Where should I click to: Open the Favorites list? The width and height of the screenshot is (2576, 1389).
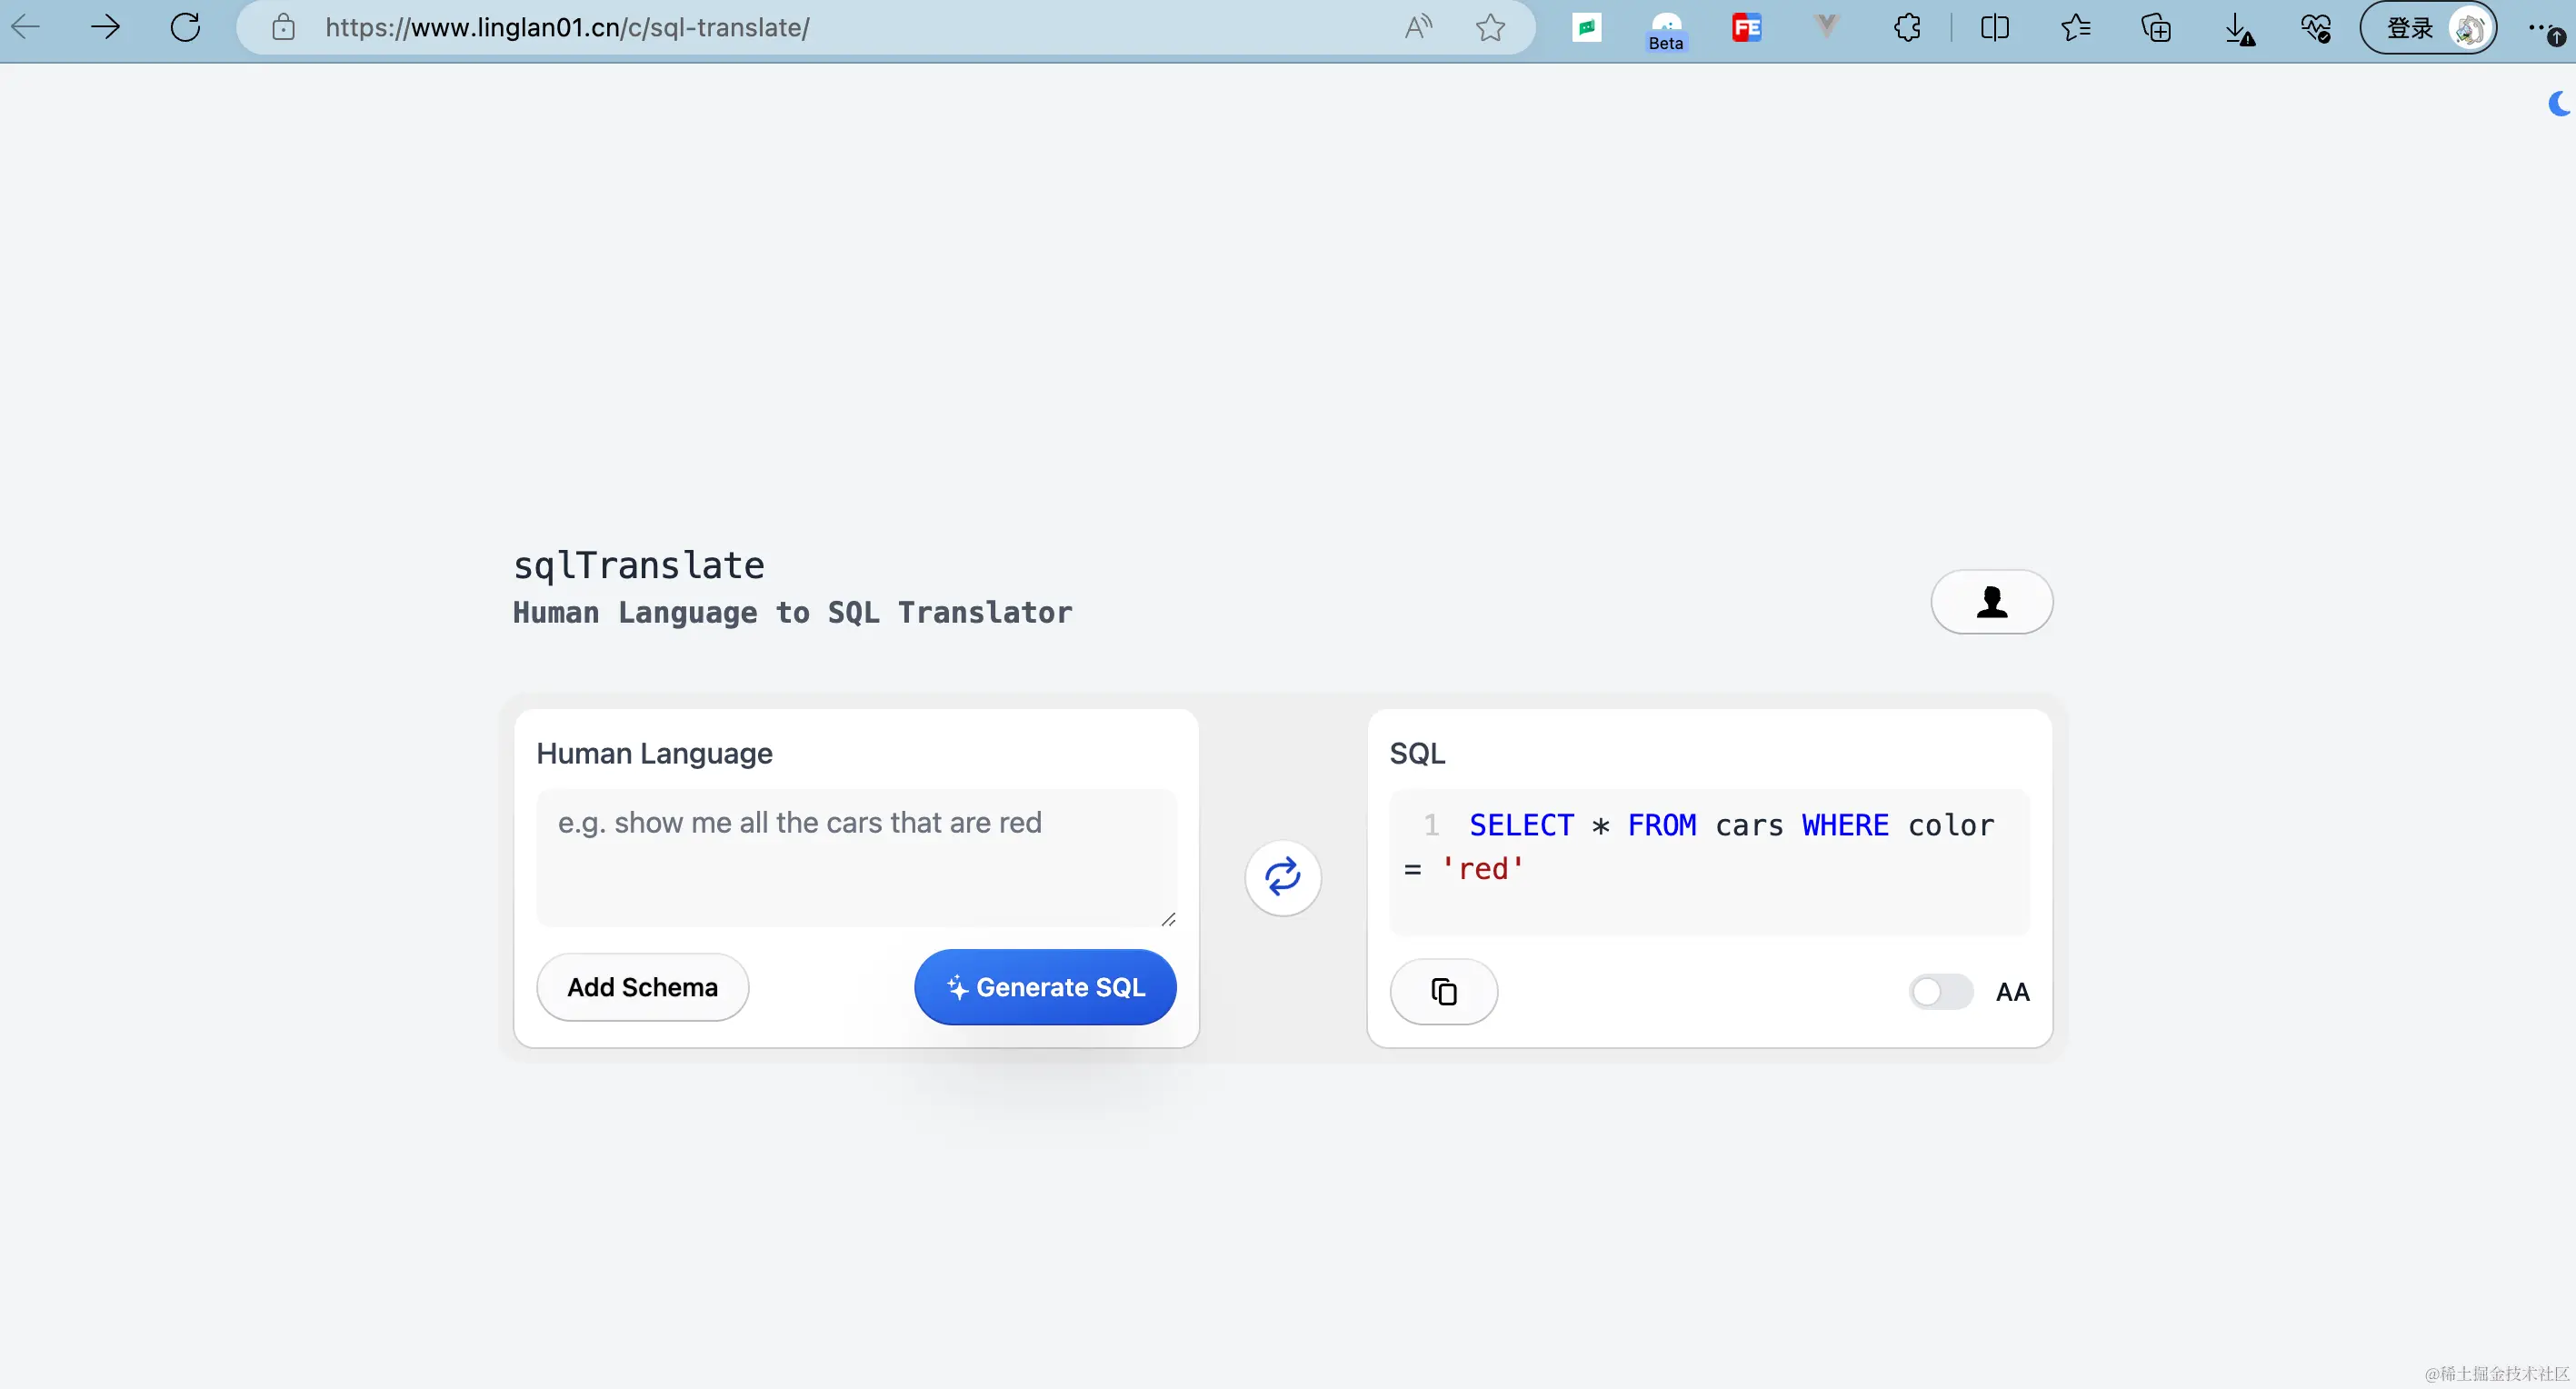2075,27
